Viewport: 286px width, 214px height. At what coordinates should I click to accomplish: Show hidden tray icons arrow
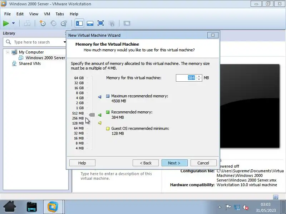[x=220, y=207]
